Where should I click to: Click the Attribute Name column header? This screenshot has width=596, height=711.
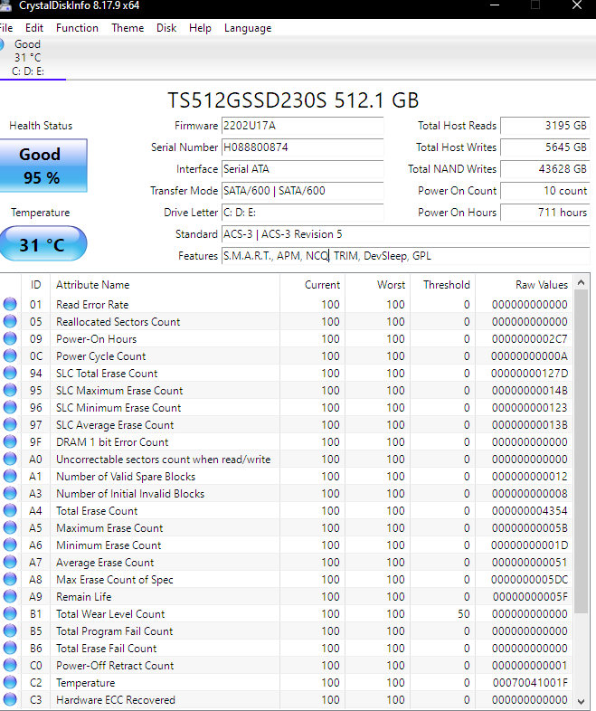tap(165, 285)
